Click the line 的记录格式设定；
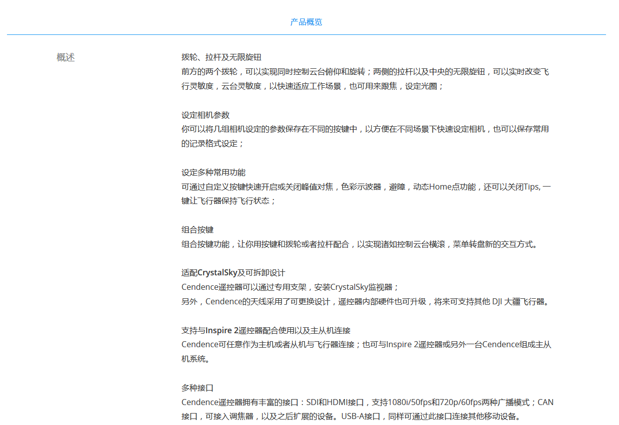Screen dimensions: 619x425 pyautogui.click(x=213, y=144)
